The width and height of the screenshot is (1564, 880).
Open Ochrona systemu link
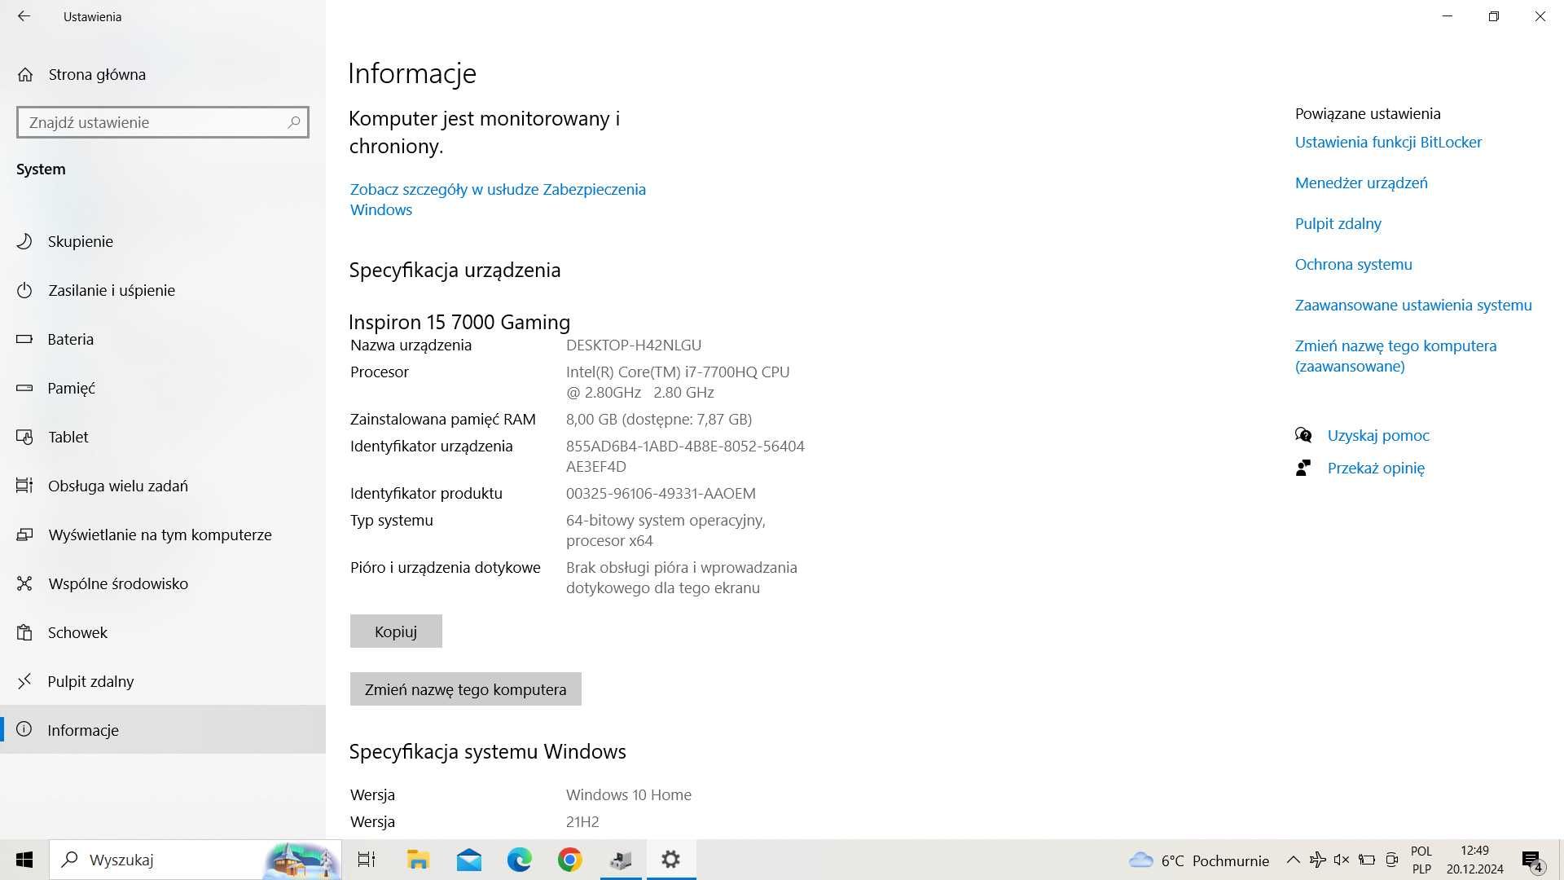pos(1353,264)
